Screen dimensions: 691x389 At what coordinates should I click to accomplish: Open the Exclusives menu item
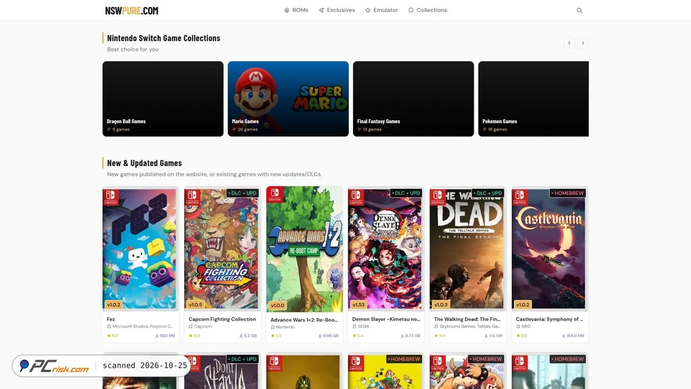click(x=337, y=10)
